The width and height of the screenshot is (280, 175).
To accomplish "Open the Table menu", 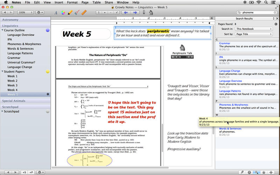I will (97, 2).
